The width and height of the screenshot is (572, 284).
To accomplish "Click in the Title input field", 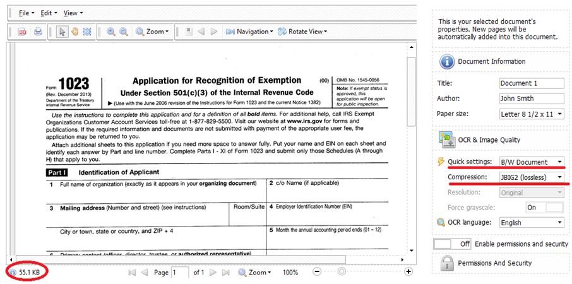I will coord(532,83).
